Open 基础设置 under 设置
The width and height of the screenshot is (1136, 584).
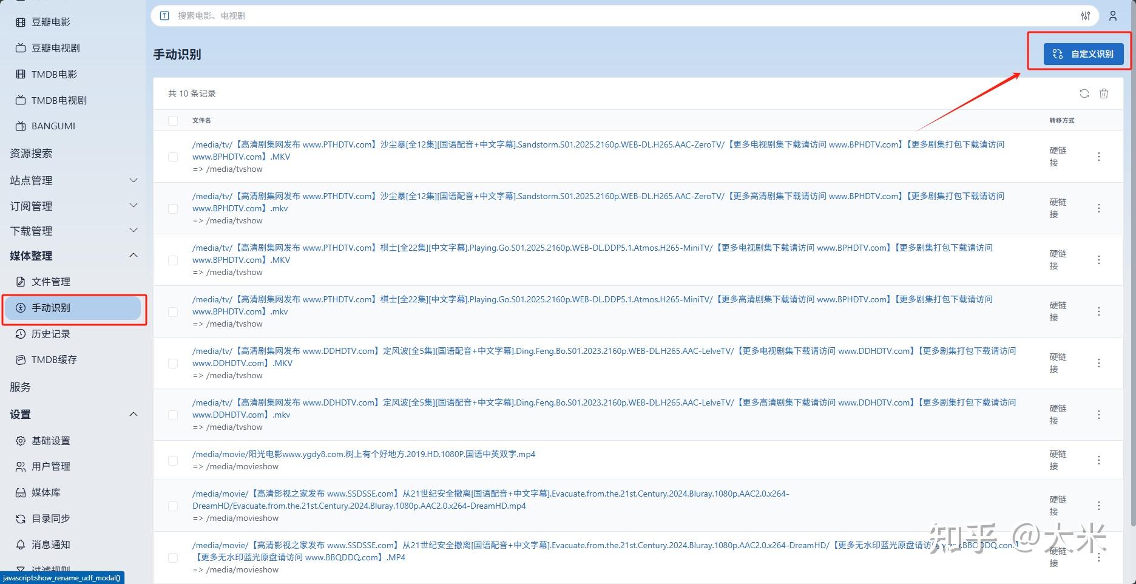[x=51, y=440]
